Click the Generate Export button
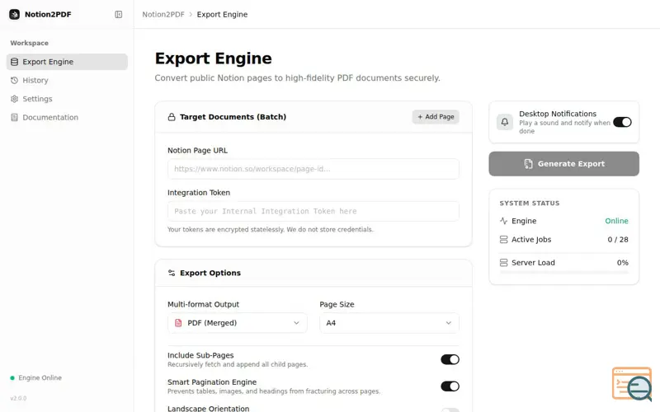The image size is (660, 412). point(564,164)
